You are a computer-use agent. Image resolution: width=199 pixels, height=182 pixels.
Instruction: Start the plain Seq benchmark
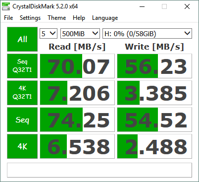22,120
